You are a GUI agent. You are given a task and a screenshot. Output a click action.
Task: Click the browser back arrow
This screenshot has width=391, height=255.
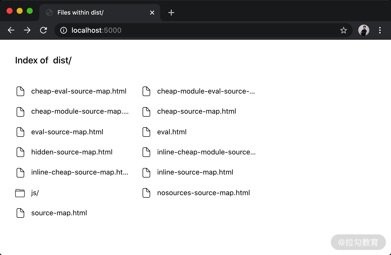11,30
